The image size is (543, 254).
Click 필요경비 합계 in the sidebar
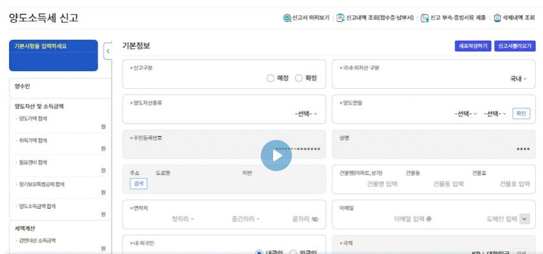33,162
